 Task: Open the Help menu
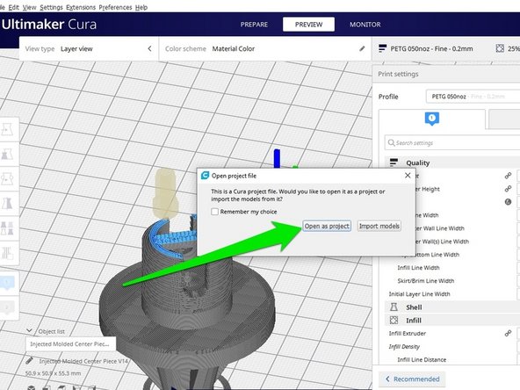pos(141,7)
